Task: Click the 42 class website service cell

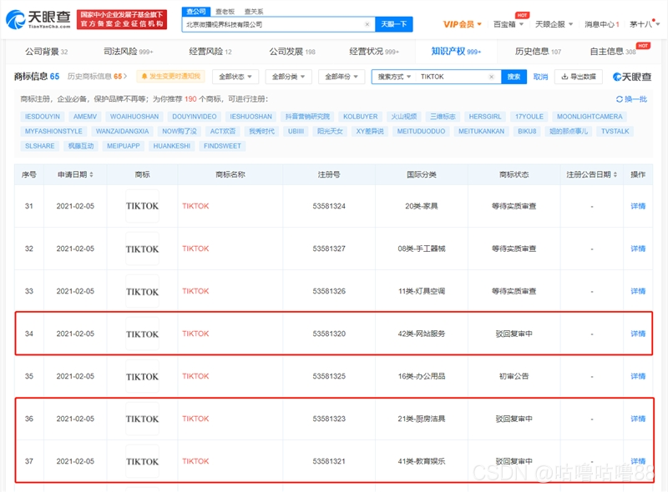Action: pyautogui.click(x=422, y=334)
